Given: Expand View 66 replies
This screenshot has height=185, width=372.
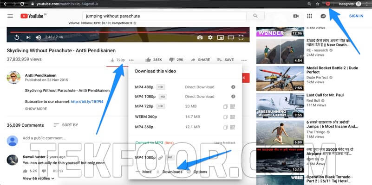Looking at the screenshot, I should pos(39,179).
